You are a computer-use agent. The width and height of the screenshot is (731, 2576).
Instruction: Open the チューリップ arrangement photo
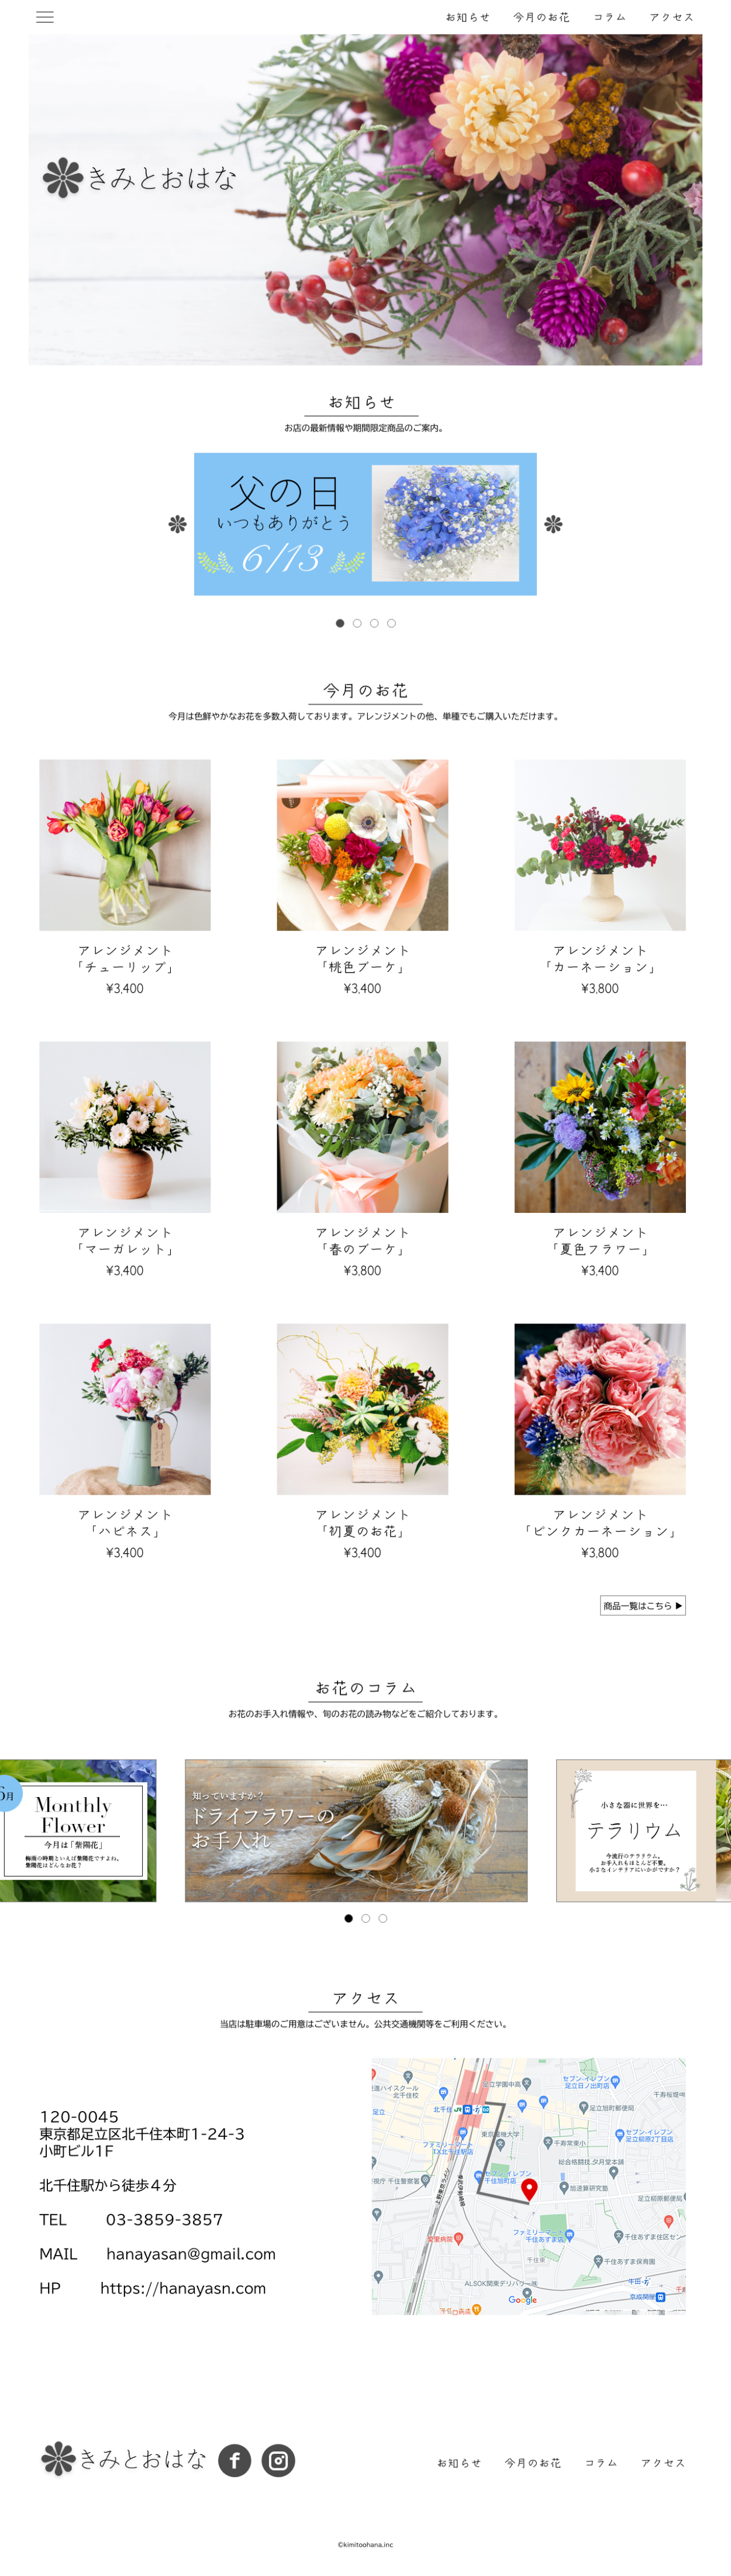coord(125,845)
